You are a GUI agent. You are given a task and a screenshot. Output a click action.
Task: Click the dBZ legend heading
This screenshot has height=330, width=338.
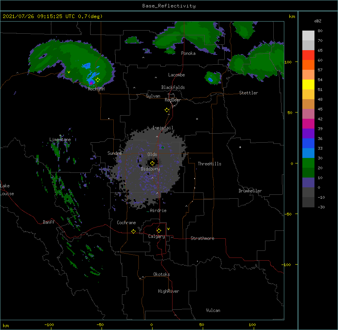coord(318,21)
